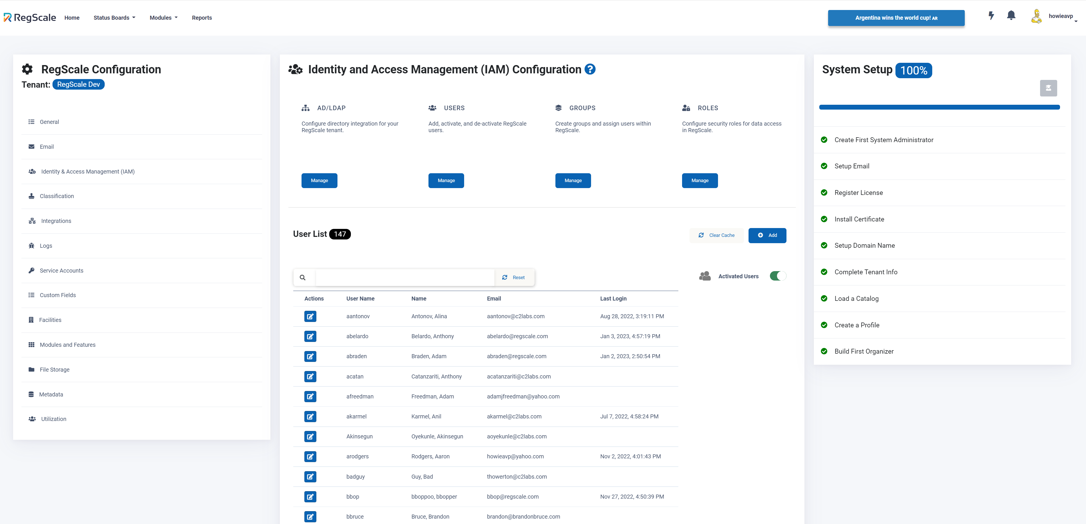
Task: Select Modules and Features sidebar item
Action: click(67, 345)
